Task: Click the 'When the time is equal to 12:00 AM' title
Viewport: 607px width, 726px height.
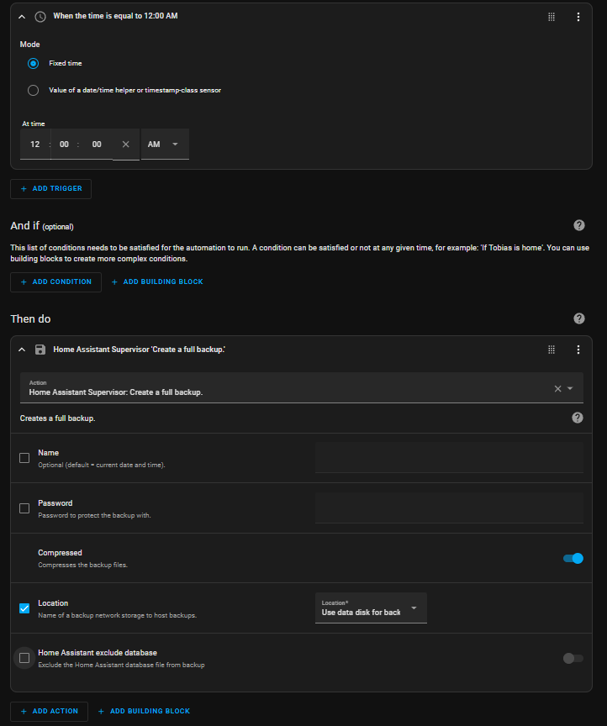Action: [115, 16]
